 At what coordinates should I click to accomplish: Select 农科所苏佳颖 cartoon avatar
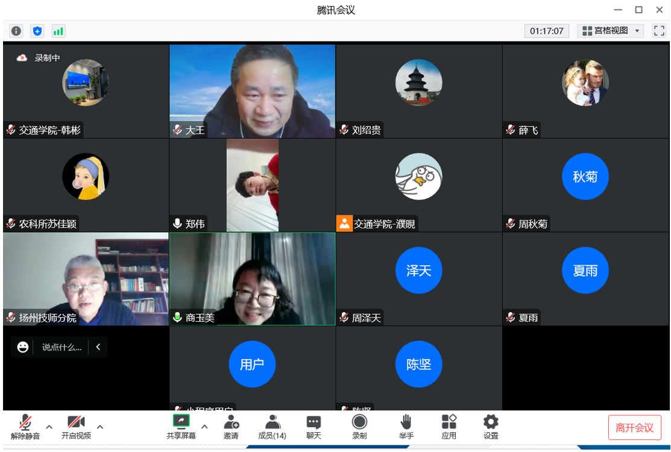[x=86, y=177]
